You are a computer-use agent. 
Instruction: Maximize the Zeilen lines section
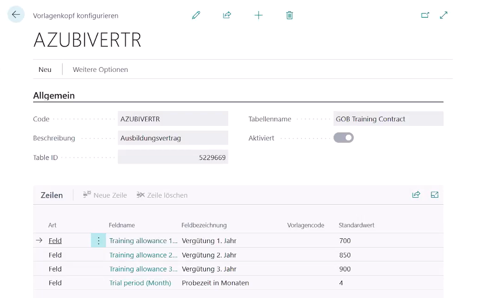[435, 195]
